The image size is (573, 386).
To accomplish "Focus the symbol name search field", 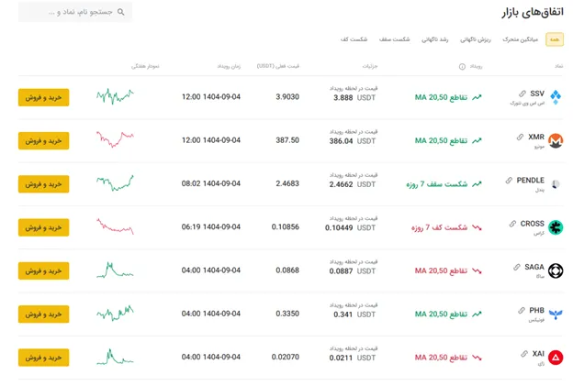I will [75, 12].
